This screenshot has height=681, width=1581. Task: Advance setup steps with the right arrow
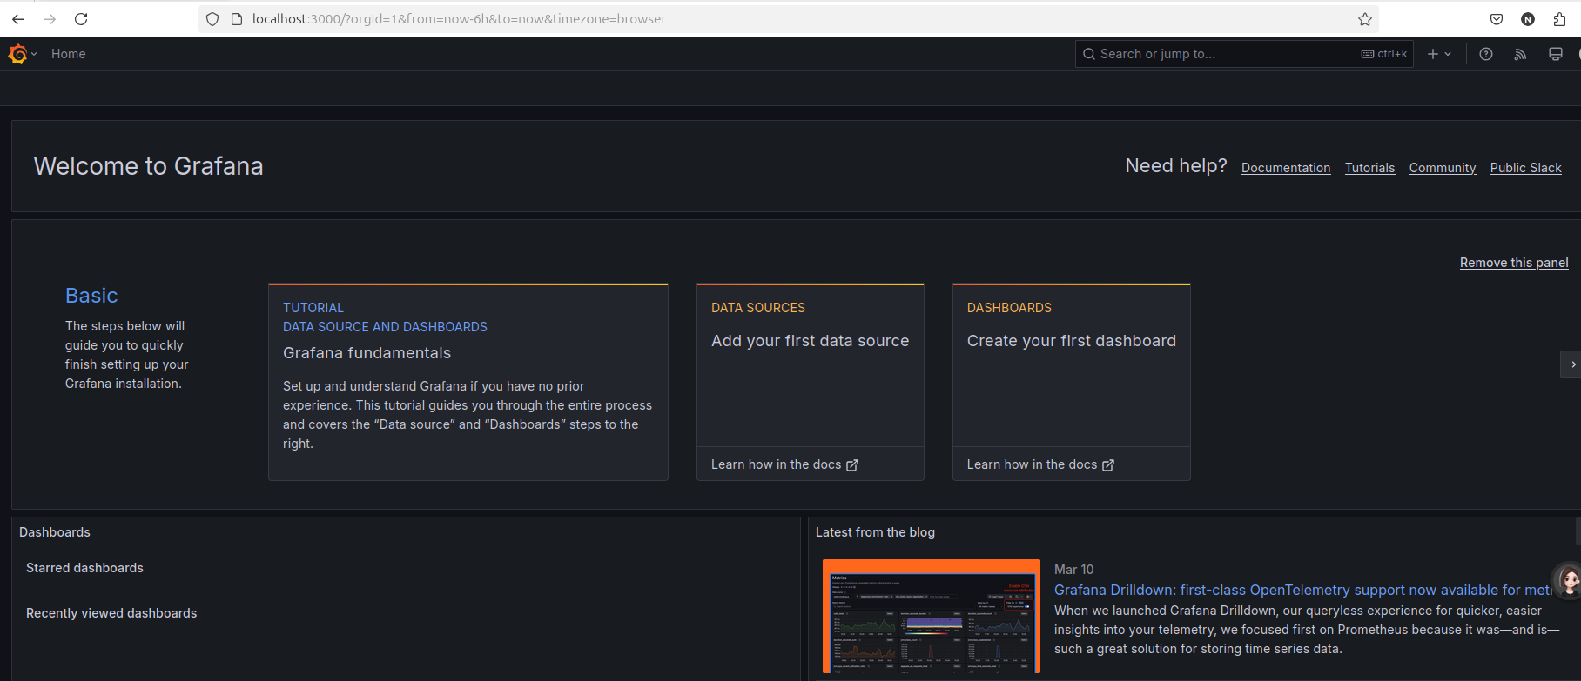coord(1572,364)
